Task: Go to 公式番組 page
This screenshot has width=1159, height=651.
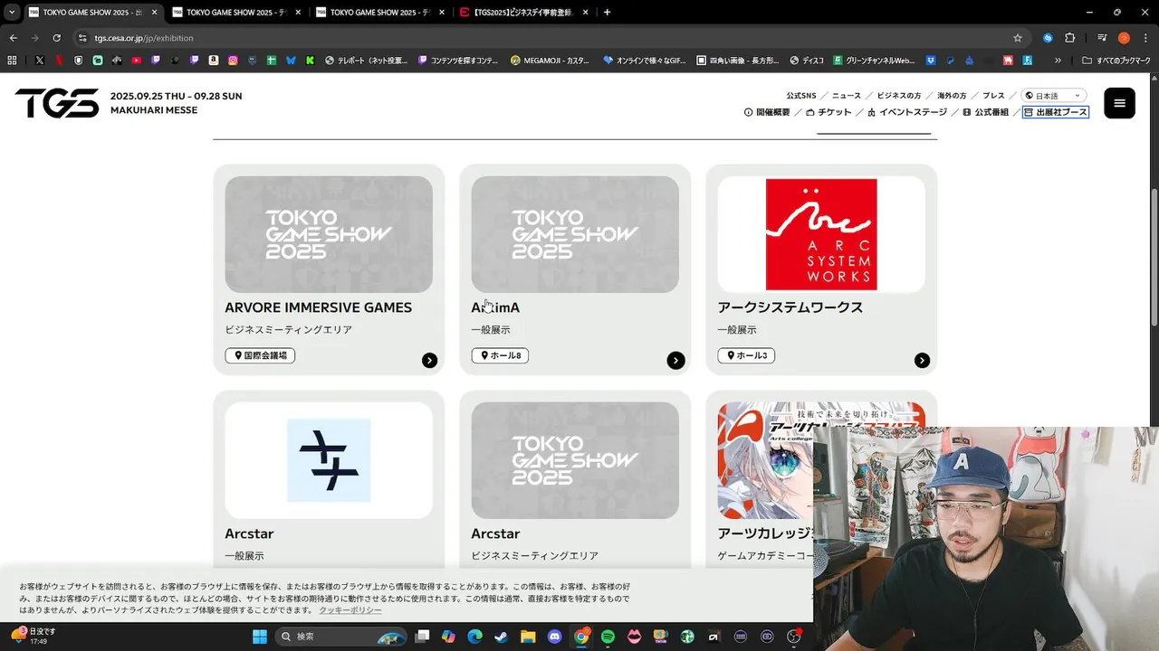Action: 985,112
